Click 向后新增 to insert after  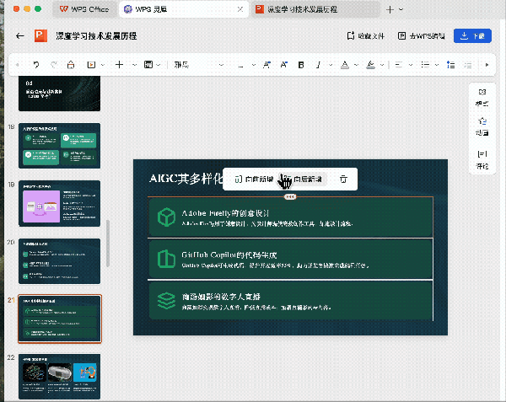[x=304, y=179]
